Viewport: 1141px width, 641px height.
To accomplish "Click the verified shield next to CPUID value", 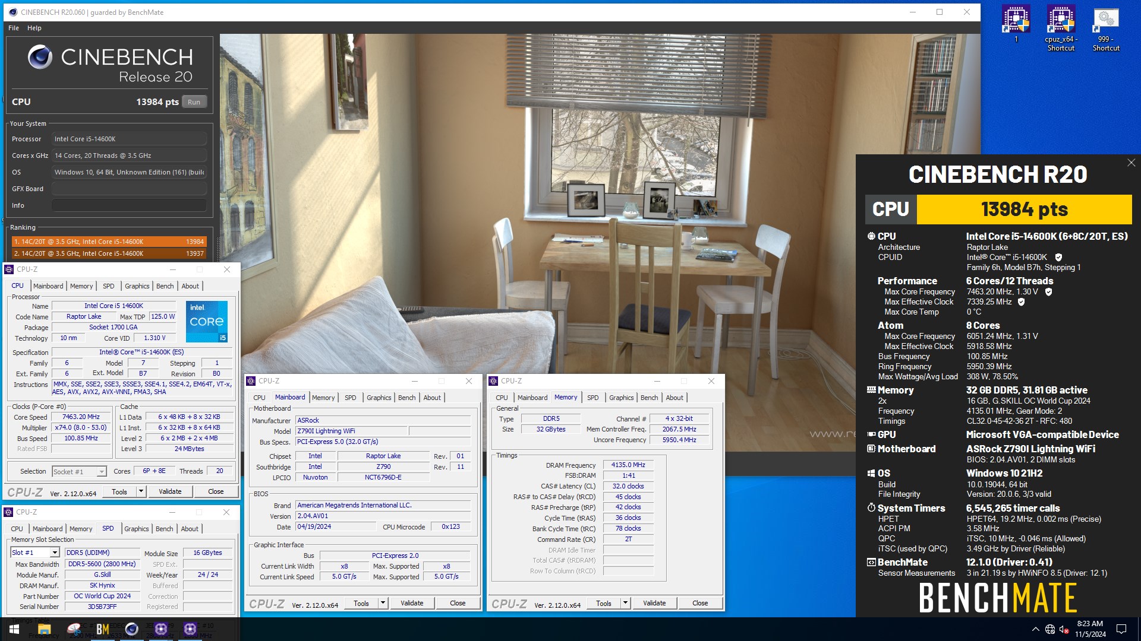I will tap(1058, 257).
